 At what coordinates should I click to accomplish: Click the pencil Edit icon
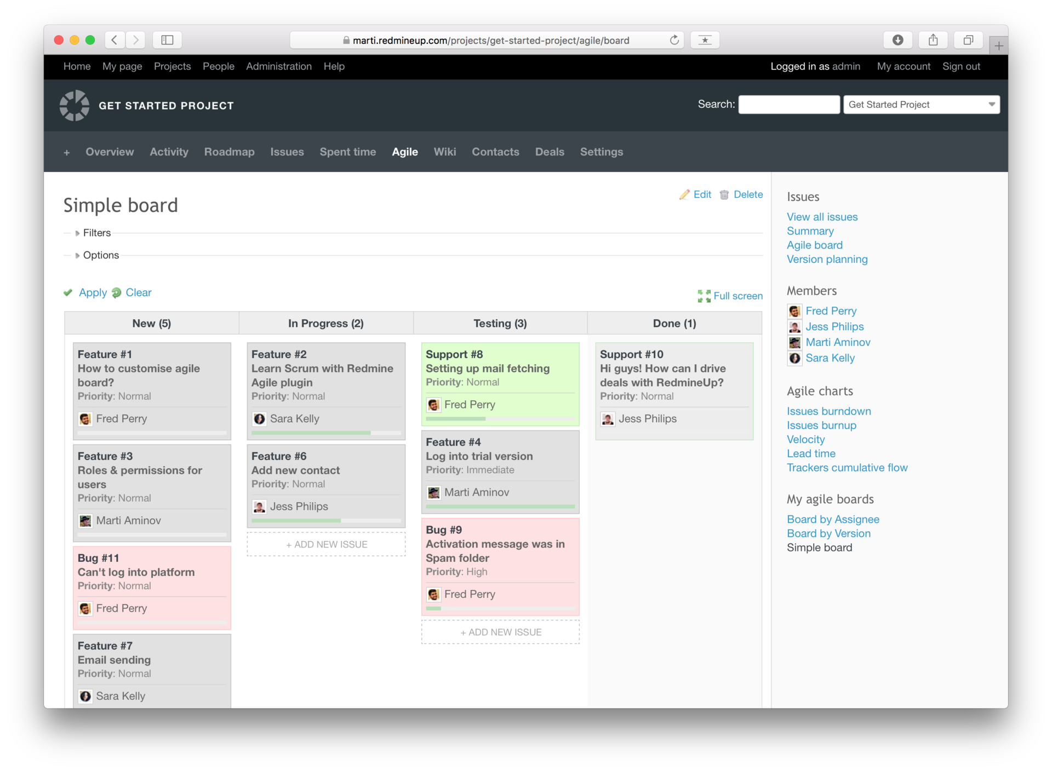point(684,195)
